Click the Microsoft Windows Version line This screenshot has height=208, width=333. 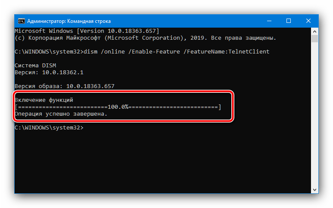tap(87, 31)
